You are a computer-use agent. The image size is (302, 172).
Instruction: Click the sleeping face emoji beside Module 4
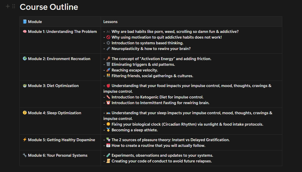point(25,113)
